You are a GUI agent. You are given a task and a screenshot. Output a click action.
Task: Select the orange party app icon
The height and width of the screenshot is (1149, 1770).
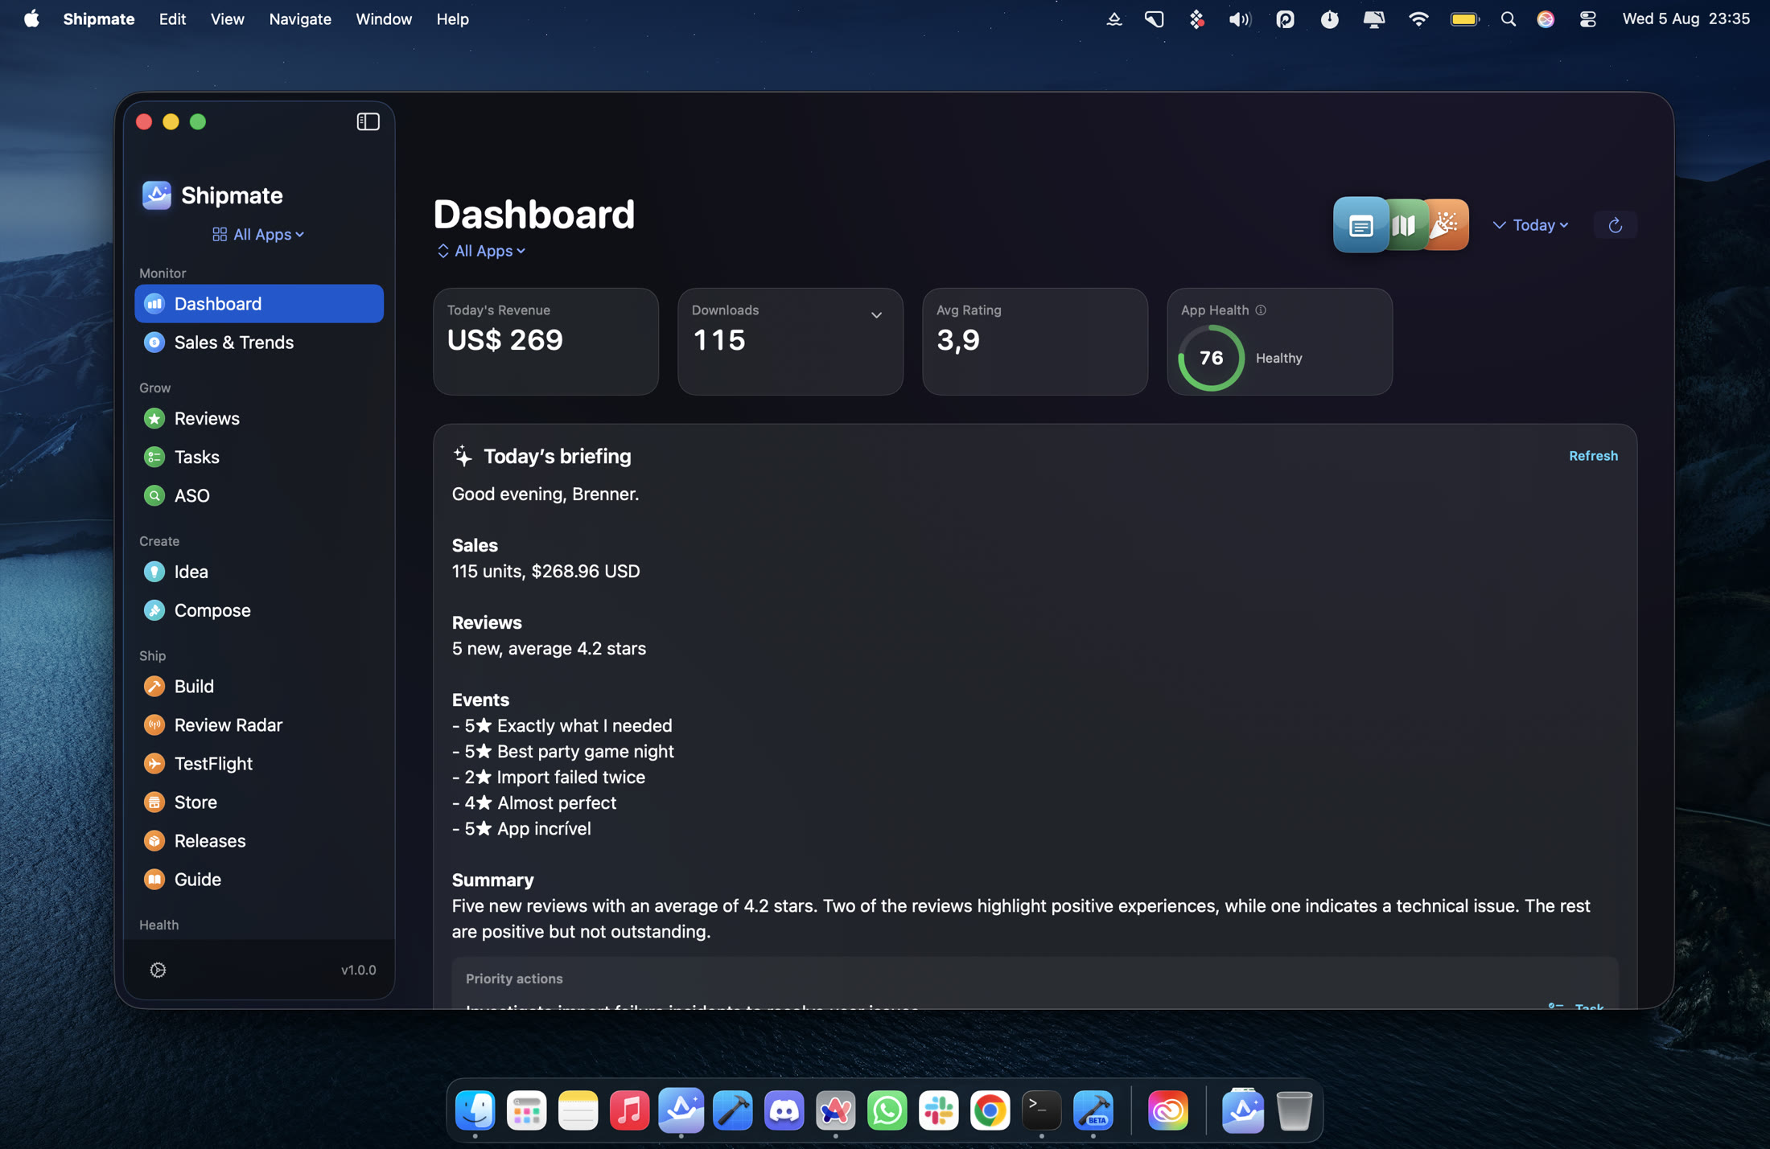pyautogui.click(x=1448, y=224)
